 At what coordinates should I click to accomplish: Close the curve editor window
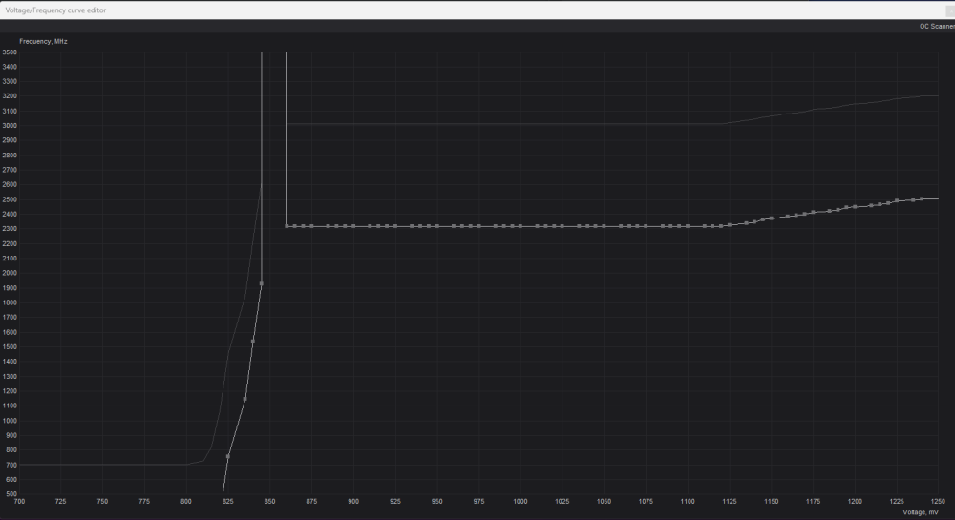pyautogui.click(x=950, y=10)
